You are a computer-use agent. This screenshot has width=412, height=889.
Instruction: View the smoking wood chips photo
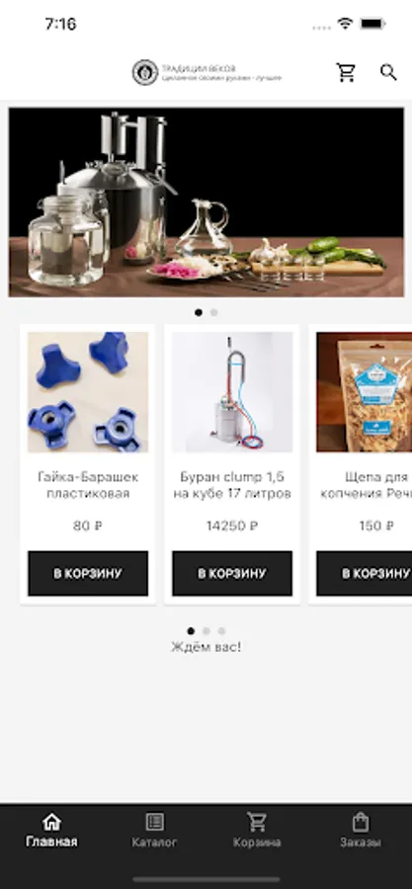(x=365, y=392)
